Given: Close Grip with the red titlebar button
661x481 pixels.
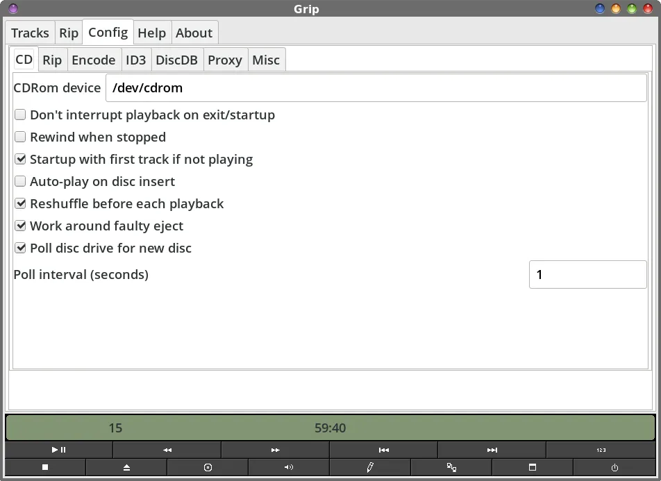Looking at the screenshot, I should tap(648, 8).
